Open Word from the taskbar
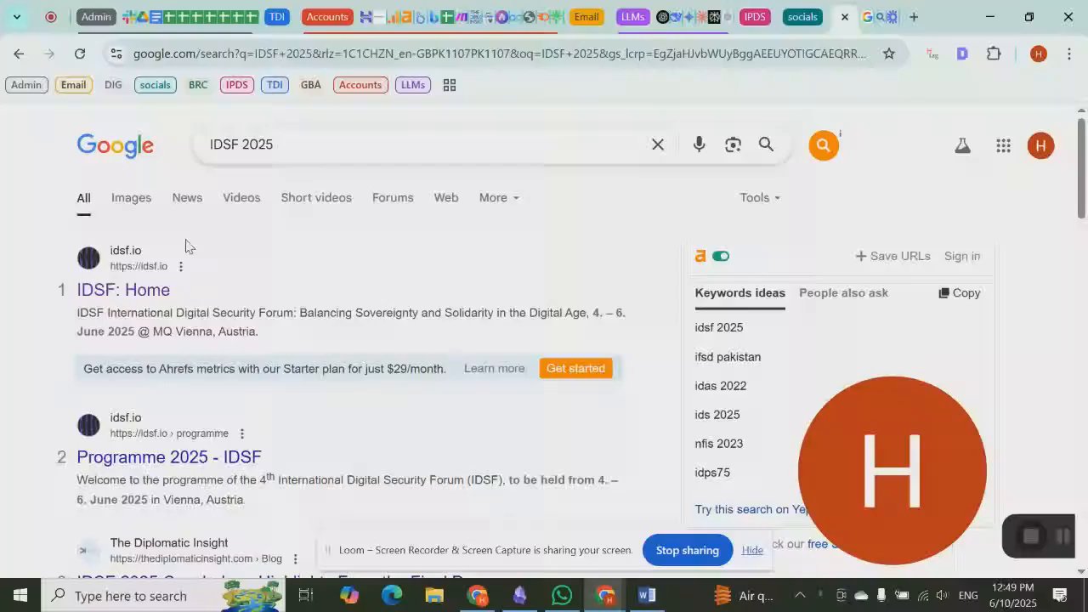This screenshot has width=1088, height=612. click(647, 595)
